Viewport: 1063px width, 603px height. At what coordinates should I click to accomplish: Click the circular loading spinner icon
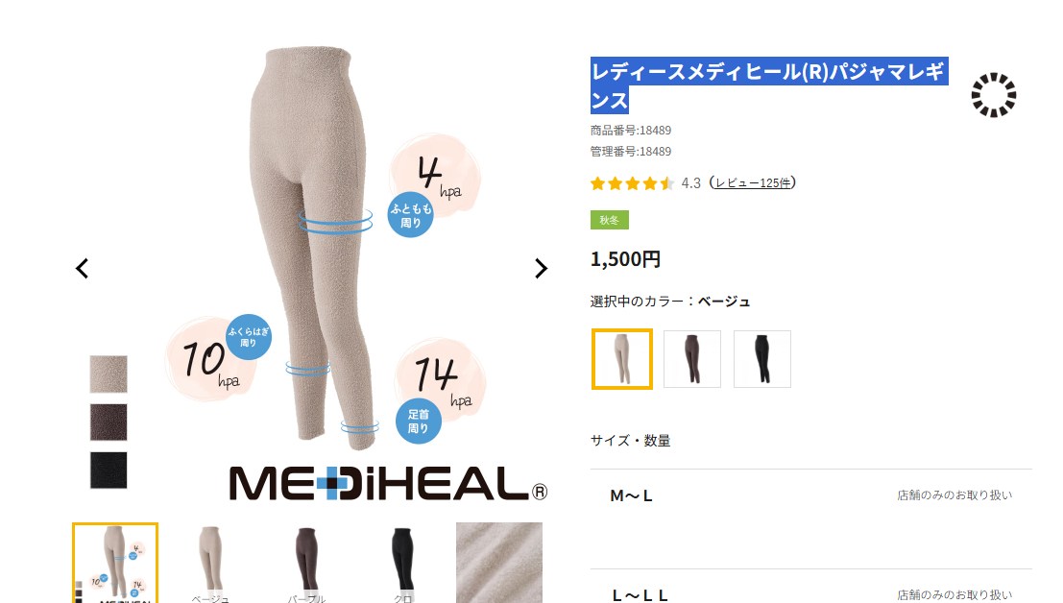[993, 95]
